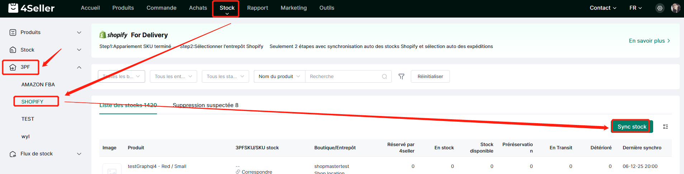This screenshot has width=684, height=174.
Task: Open the Commande top menu
Action: (x=161, y=8)
